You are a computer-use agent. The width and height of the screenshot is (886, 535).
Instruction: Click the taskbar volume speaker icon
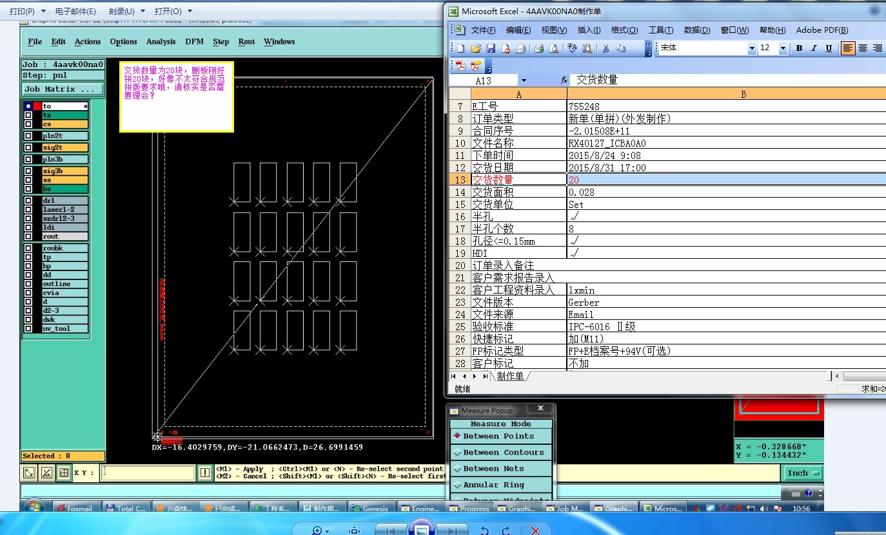[x=763, y=509]
